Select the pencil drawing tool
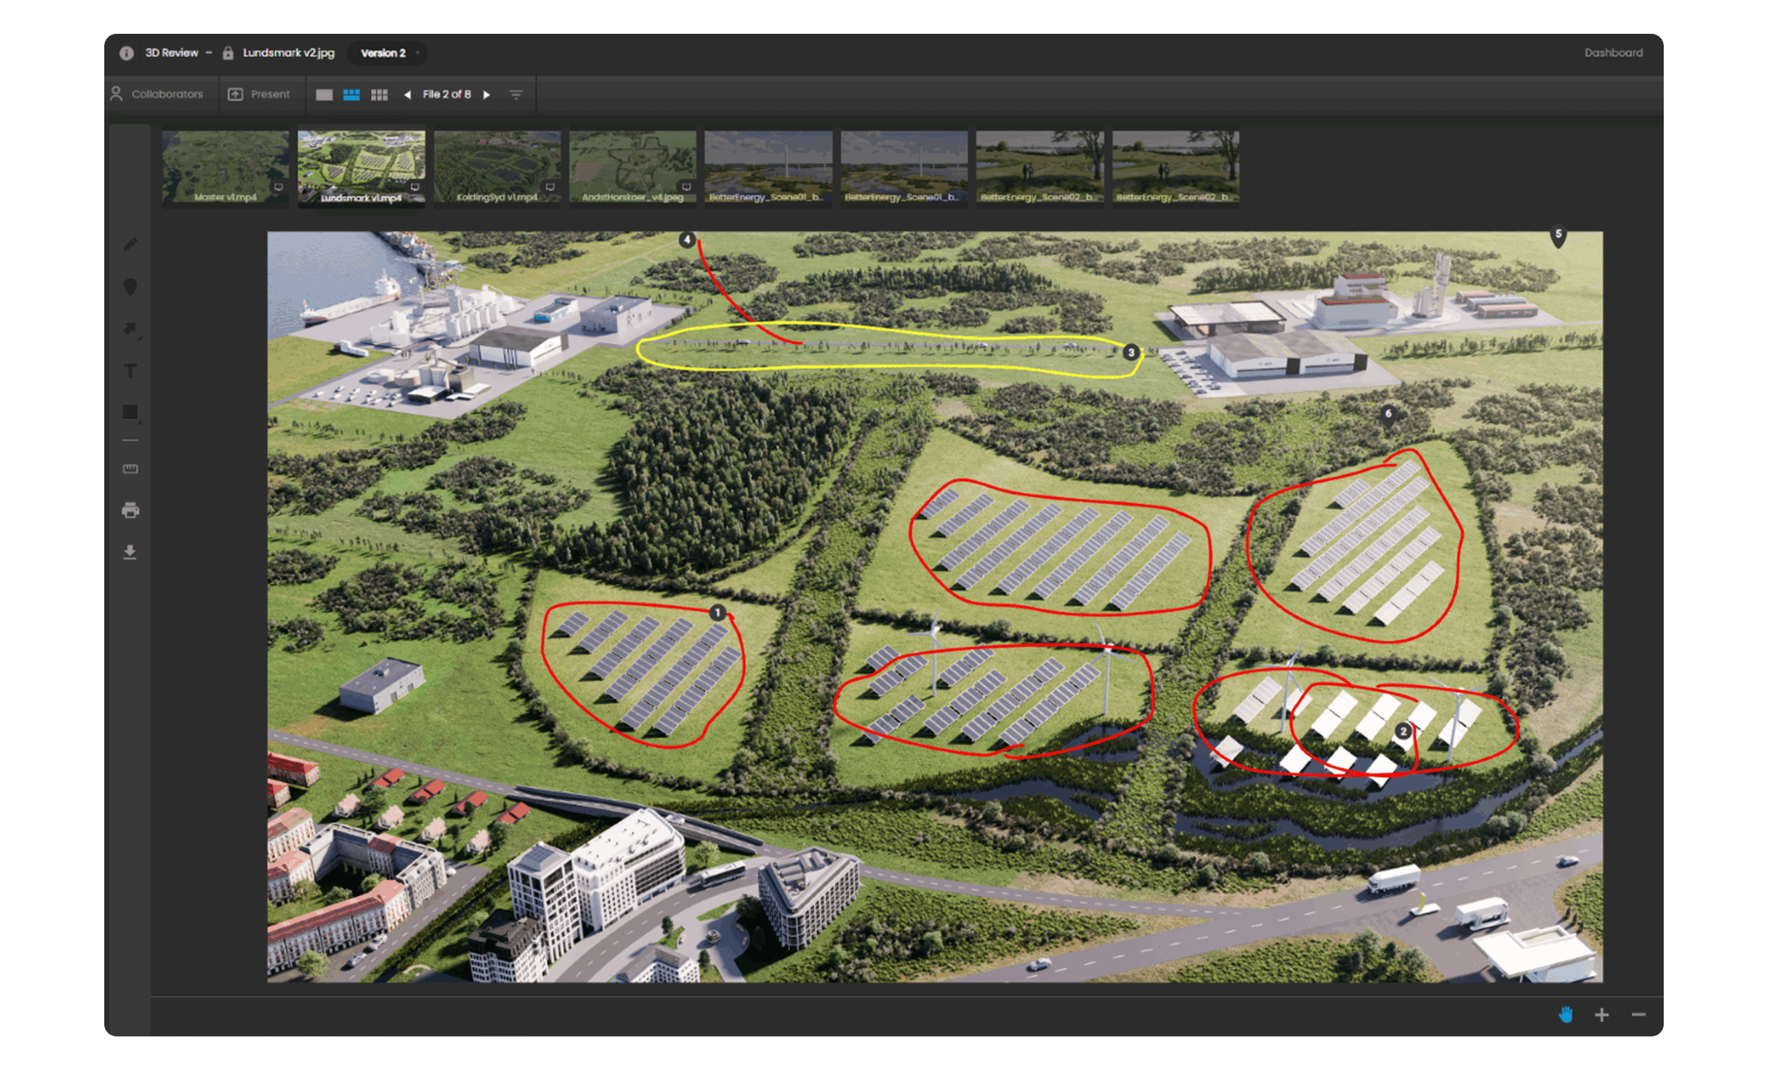The image size is (1768, 1069). click(x=130, y=245)
